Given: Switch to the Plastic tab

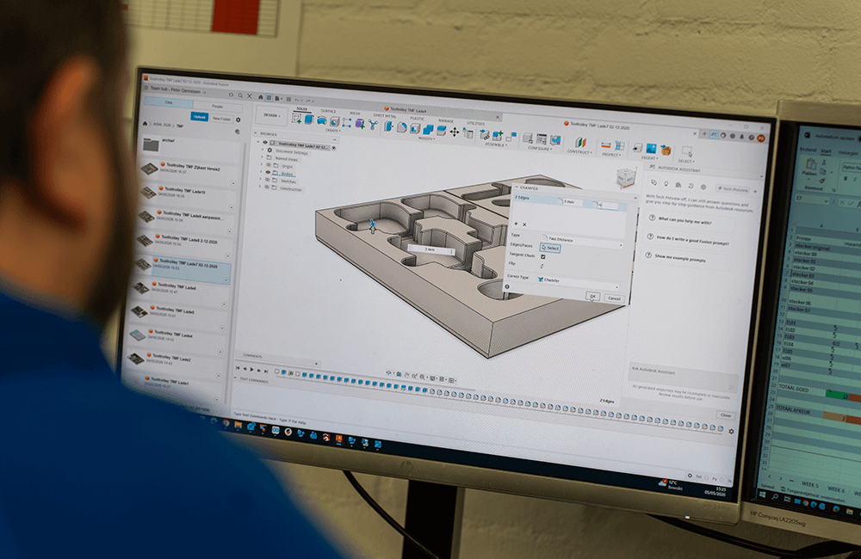Looking at the screenshot, I should [418, 118].
